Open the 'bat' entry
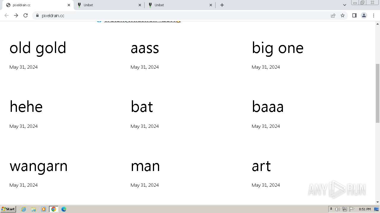 point(142,106)
